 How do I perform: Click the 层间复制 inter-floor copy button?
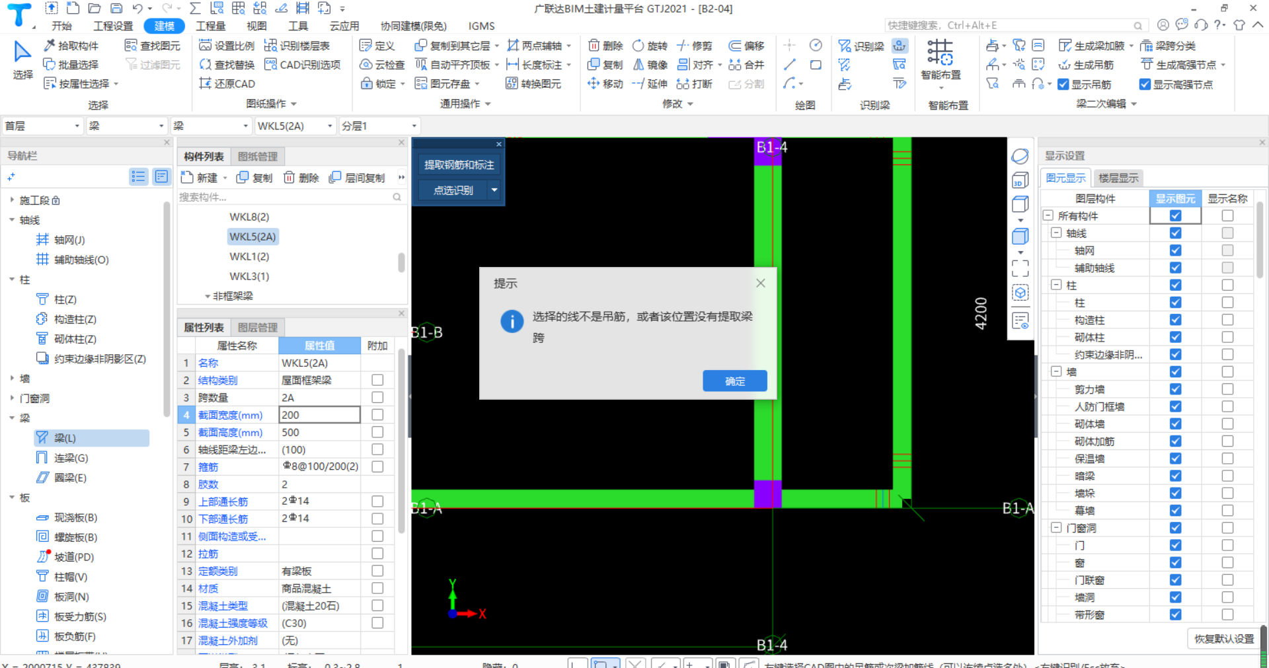(358, 178)
